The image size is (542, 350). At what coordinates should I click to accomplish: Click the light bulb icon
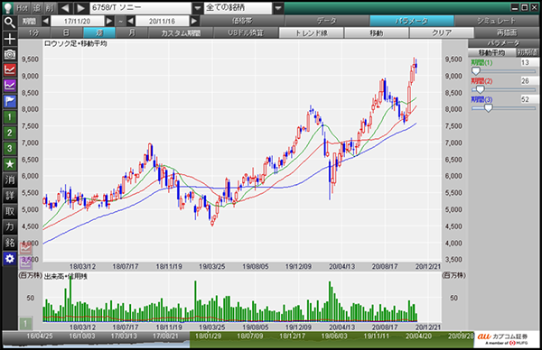7,8
